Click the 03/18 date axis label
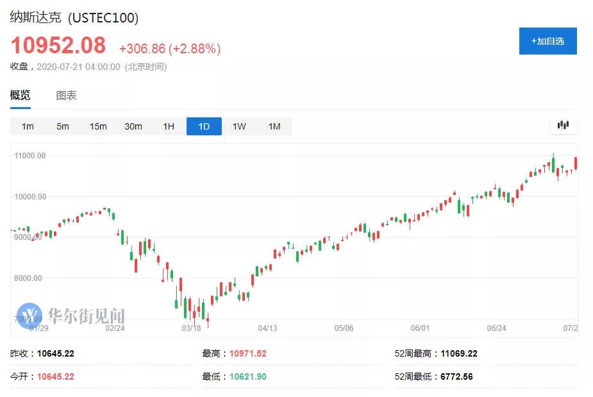 tap(192, 328)
